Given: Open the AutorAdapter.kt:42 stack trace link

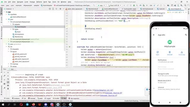Looking at the screenshot, I should pyautogui.click(x=104, y=90).
